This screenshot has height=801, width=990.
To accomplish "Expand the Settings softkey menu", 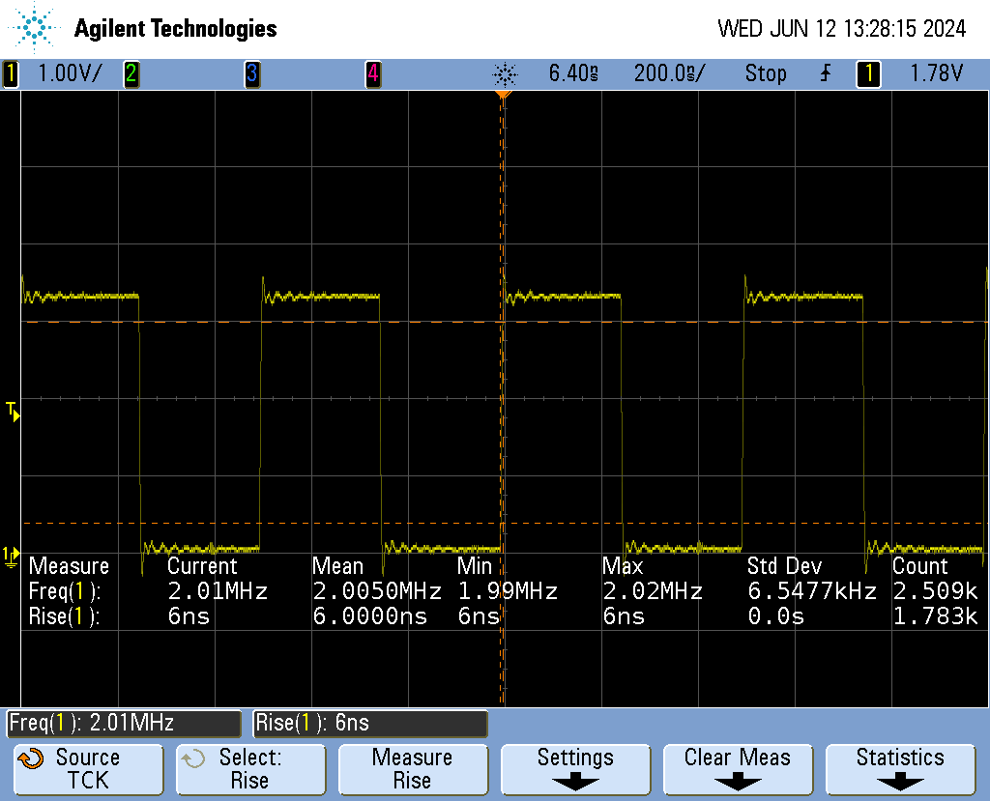I will (x=575, y=769).
